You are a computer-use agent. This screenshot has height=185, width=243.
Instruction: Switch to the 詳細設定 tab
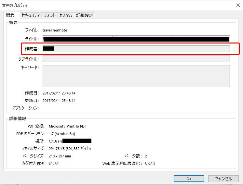(x=85, y=15)
